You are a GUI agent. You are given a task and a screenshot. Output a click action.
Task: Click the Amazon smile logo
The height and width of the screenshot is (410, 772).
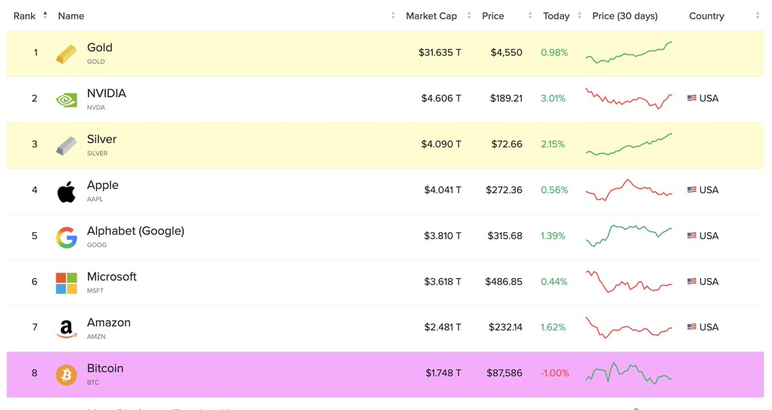[x=66, y=327]
